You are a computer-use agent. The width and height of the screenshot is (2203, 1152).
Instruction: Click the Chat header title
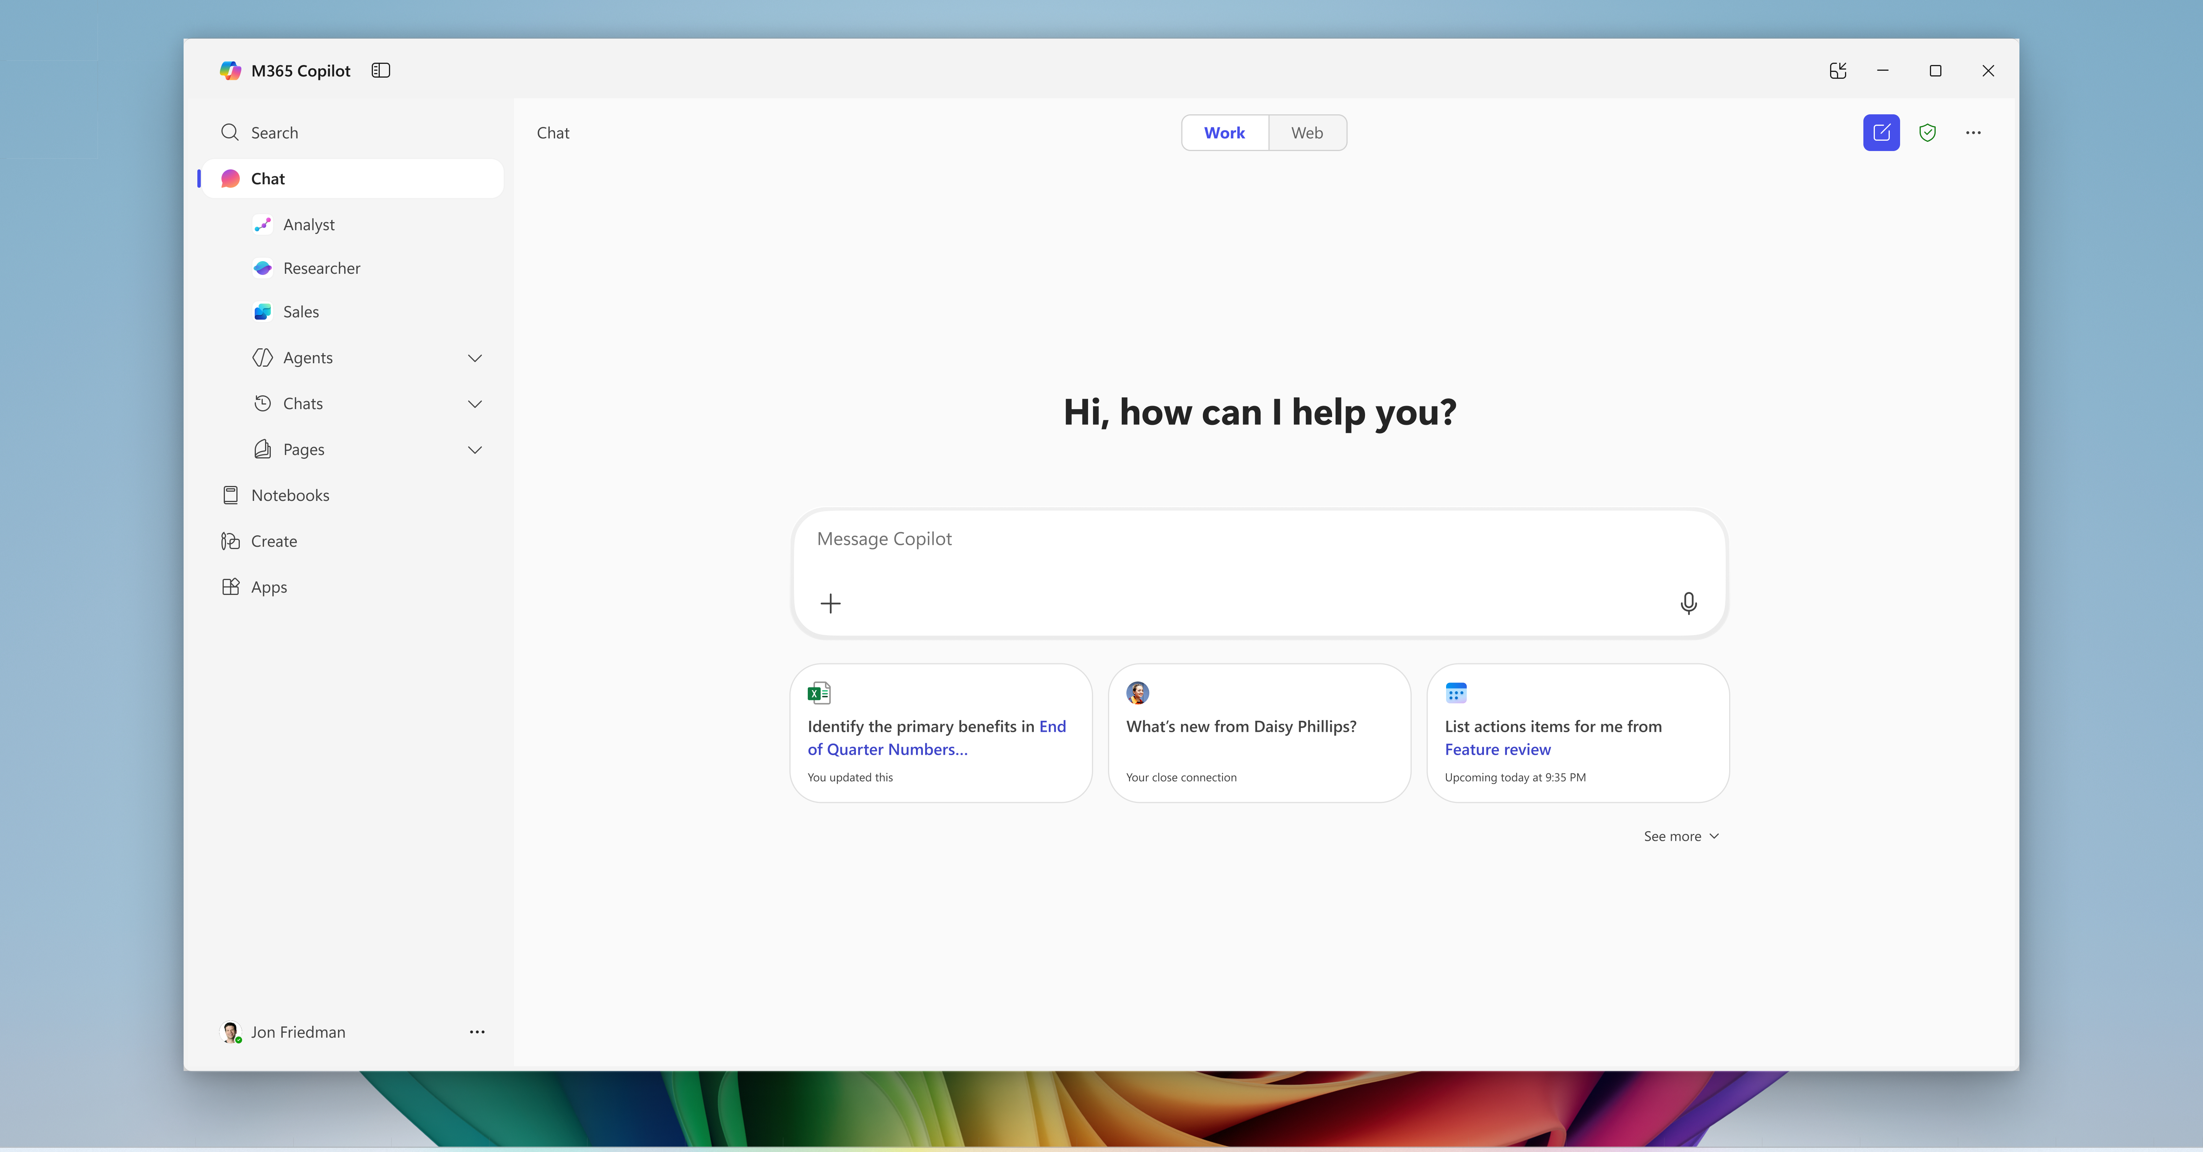point(553,133)
